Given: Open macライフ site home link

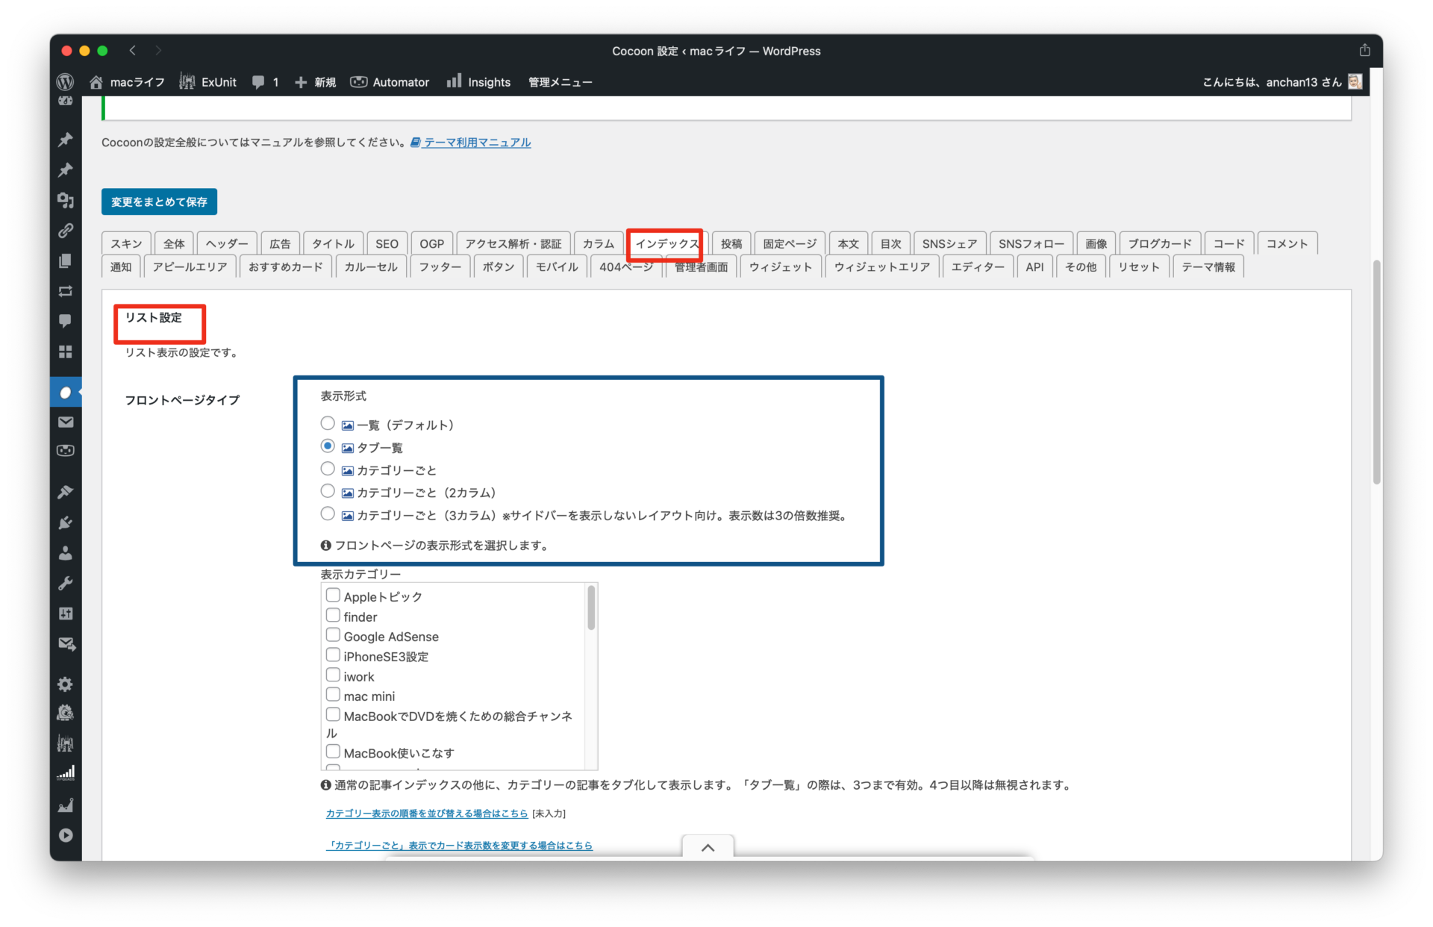Looking at the screenshot, I should pos(126,82).
